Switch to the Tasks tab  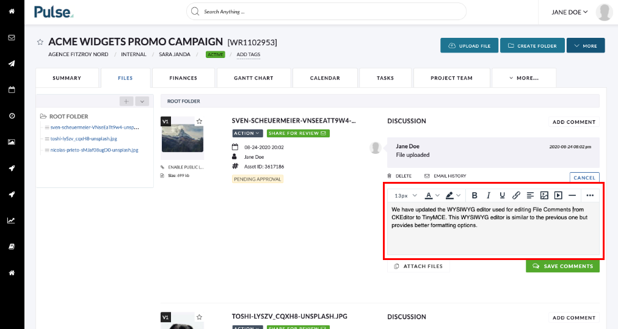click(385, 78)
